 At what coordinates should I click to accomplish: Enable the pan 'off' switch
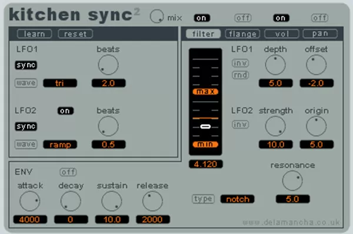coord(319,18)
